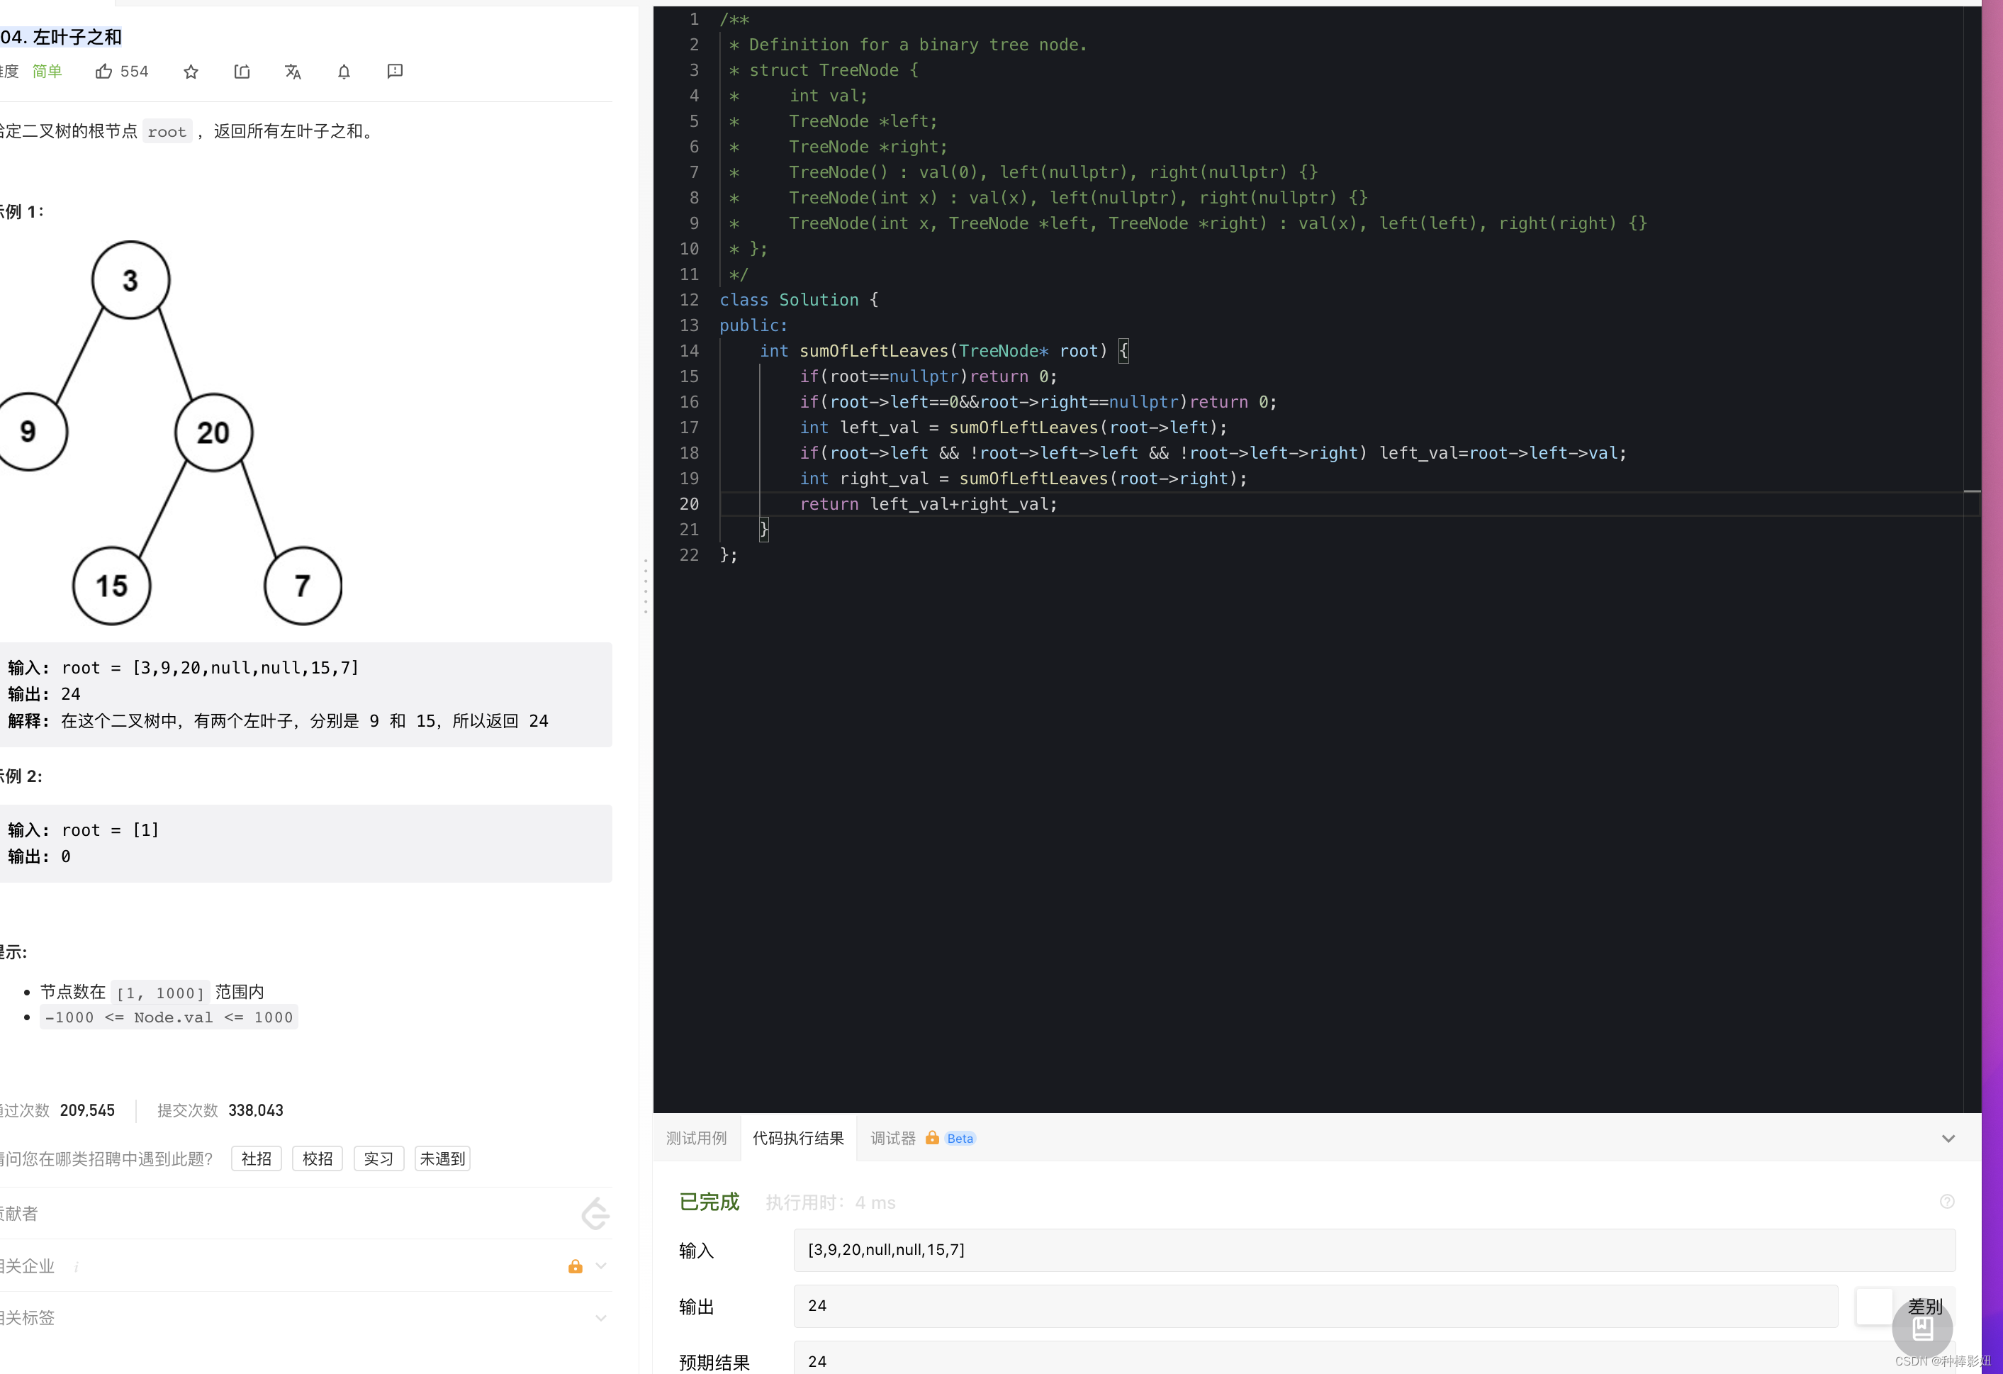The height and width of the screenshot is (1374, 2003).
Task: Click the contributor logo icon
Action: pyautogui.click(x=595, y=1214)
